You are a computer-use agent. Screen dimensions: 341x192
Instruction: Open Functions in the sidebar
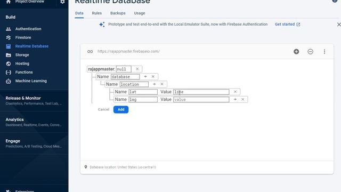[24, 73]
